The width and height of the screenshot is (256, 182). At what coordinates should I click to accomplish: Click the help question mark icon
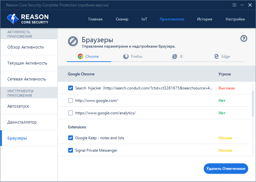click(244, 38)
